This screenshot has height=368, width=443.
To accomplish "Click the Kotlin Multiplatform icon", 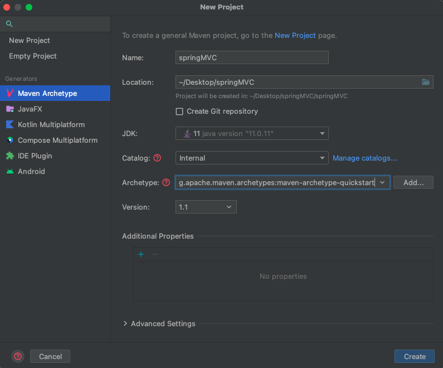I will click(x=10, y=125).
